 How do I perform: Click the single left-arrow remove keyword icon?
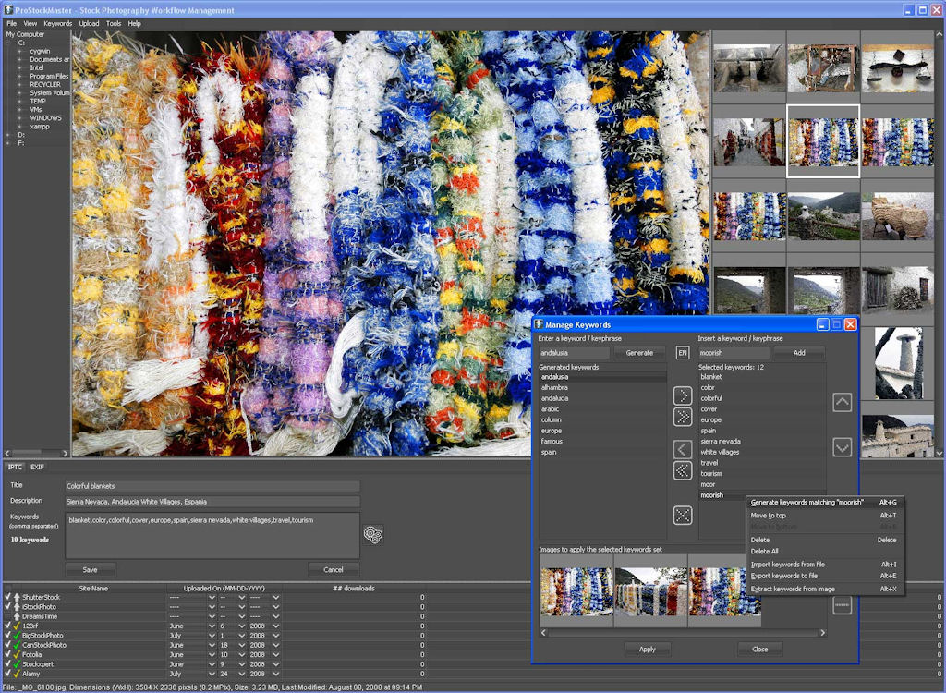point(683,450)
